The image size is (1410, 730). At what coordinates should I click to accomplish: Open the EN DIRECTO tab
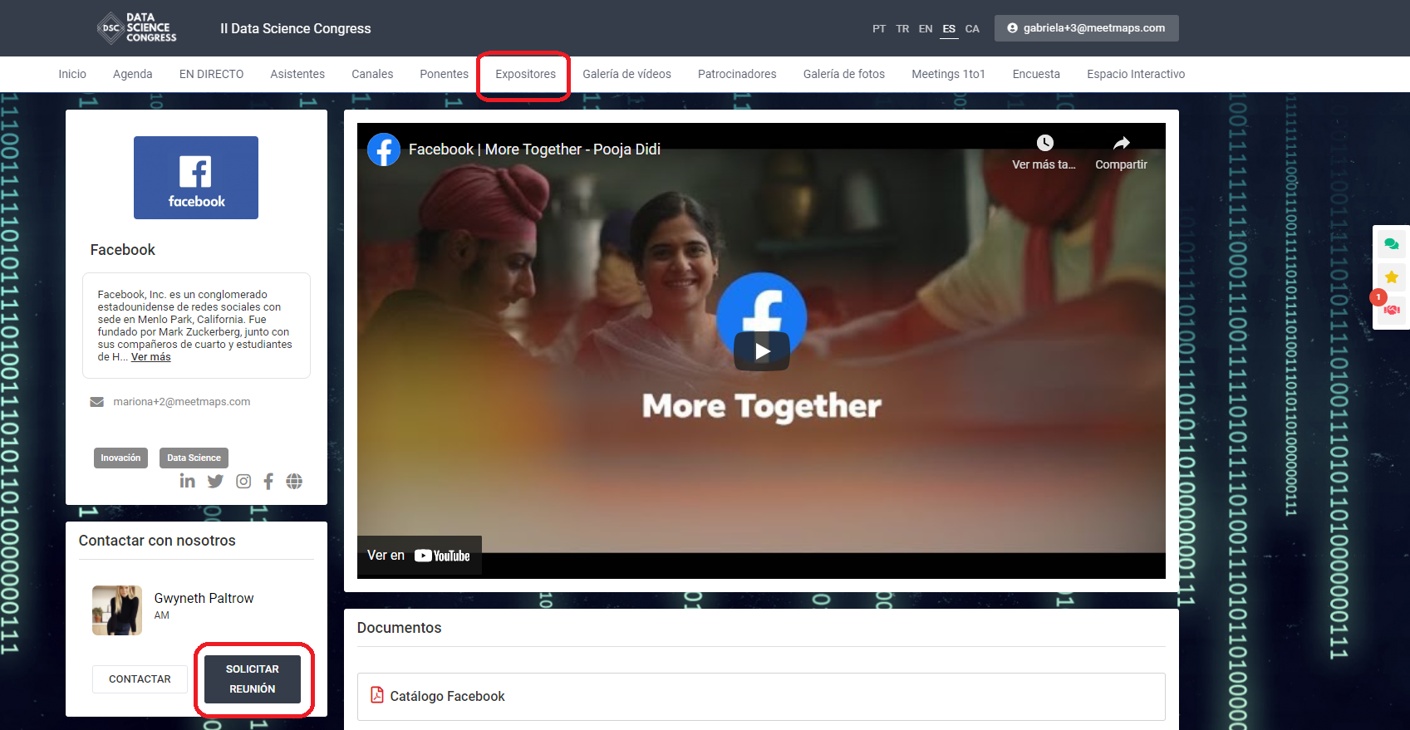tap(211, 74)
